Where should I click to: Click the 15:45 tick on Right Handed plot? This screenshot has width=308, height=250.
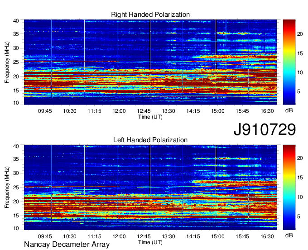tap(242, 111)
